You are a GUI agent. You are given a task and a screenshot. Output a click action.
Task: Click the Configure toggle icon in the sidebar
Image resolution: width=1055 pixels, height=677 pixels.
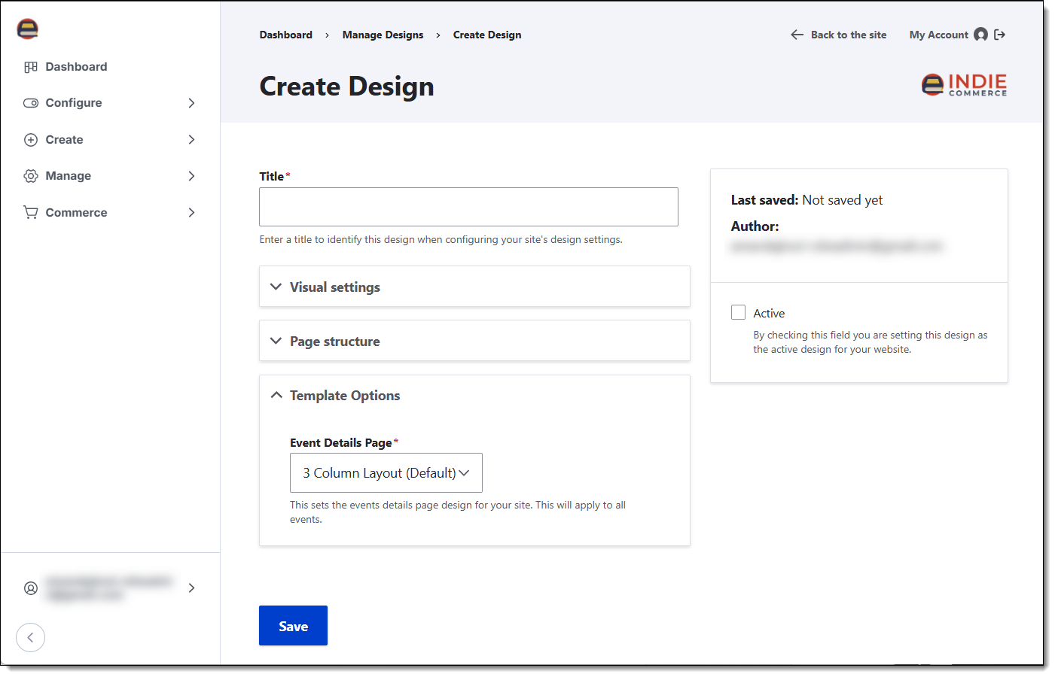tap(31, 103)
